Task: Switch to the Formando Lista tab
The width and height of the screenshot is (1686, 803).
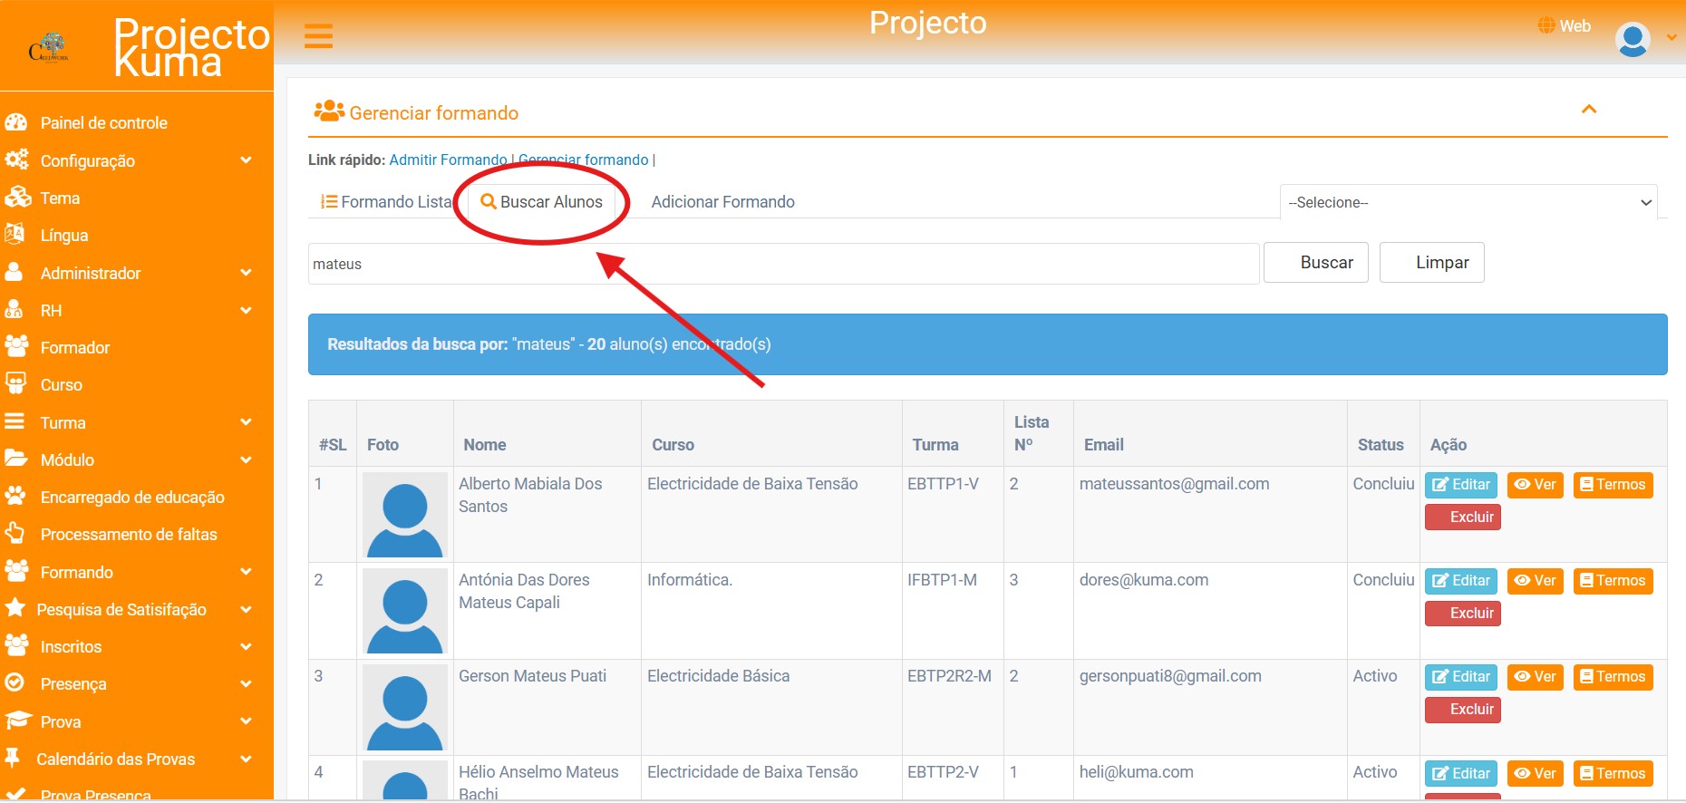Action: tap(386, 202)
